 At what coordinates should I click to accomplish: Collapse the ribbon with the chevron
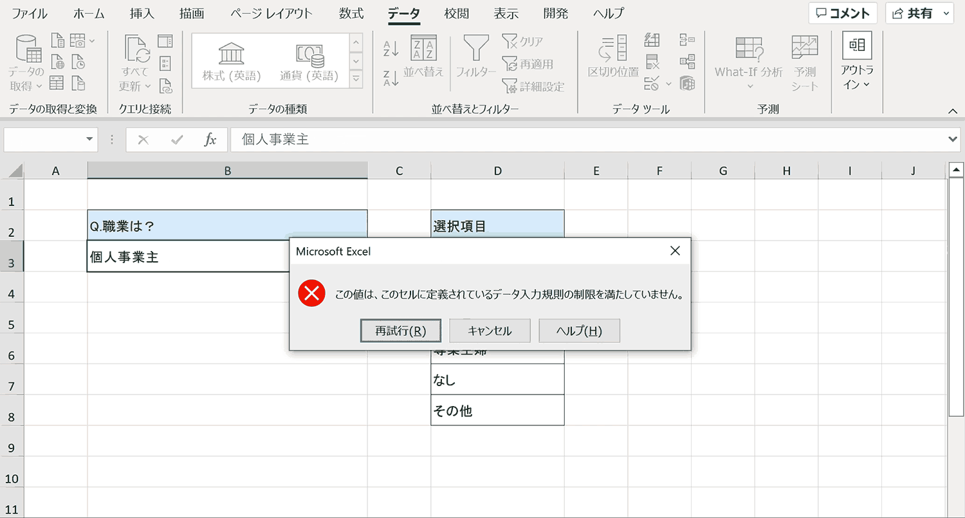pyautogui.click(x=953, y=111)
